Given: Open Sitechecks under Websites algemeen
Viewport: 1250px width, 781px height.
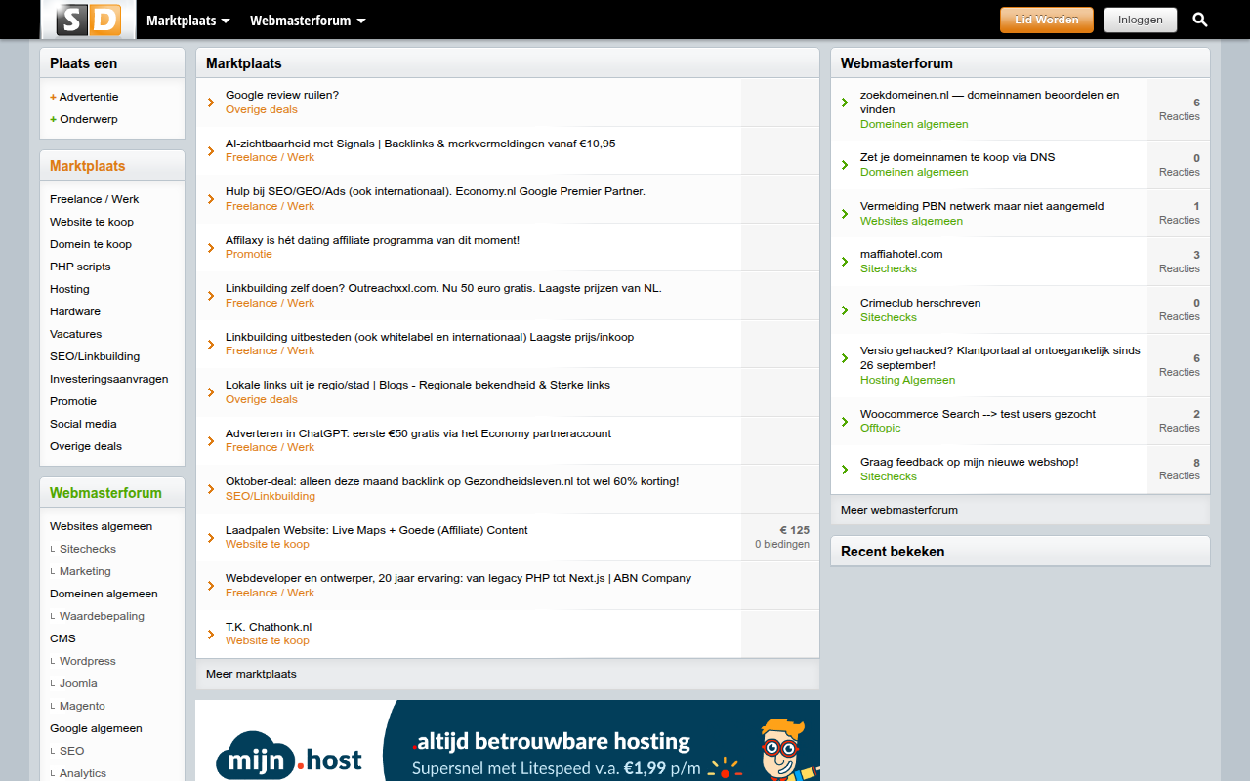Looking at the screenshot, I should [88, 549].
